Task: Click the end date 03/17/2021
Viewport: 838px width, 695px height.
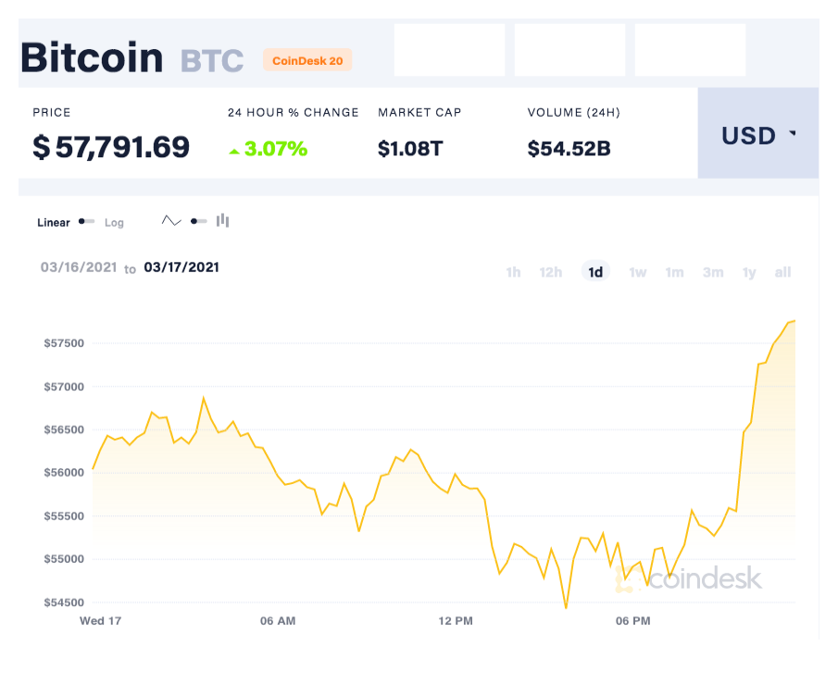Action: click(181, 267)
